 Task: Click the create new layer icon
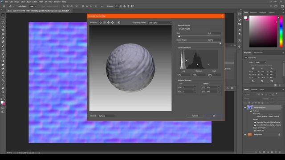(x=276, y=152)
